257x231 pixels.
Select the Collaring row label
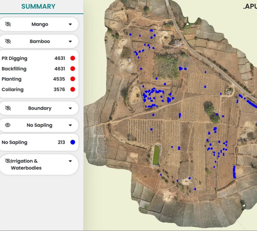pos(13,89)
